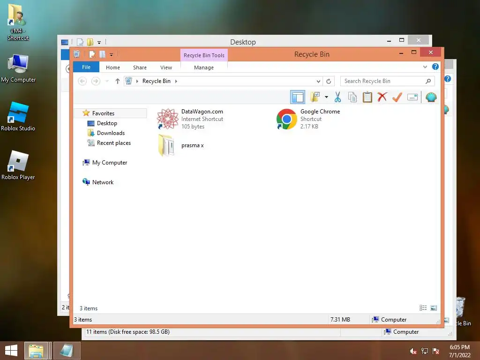The width and height of the screenshot is (480, 360).
Task: Open the recent locations dropdown arrow
Action: 107,81
